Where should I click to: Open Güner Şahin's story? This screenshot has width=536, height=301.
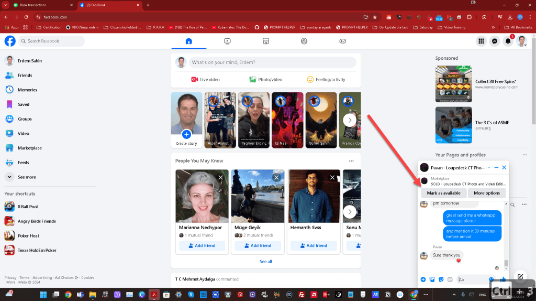click(321, 120)
